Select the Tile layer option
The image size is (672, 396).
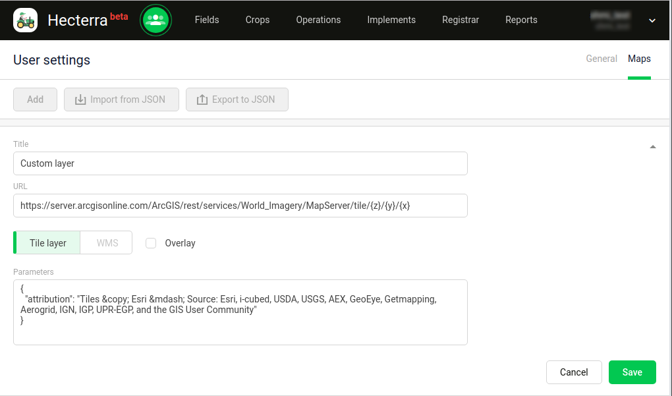point(47,243)
